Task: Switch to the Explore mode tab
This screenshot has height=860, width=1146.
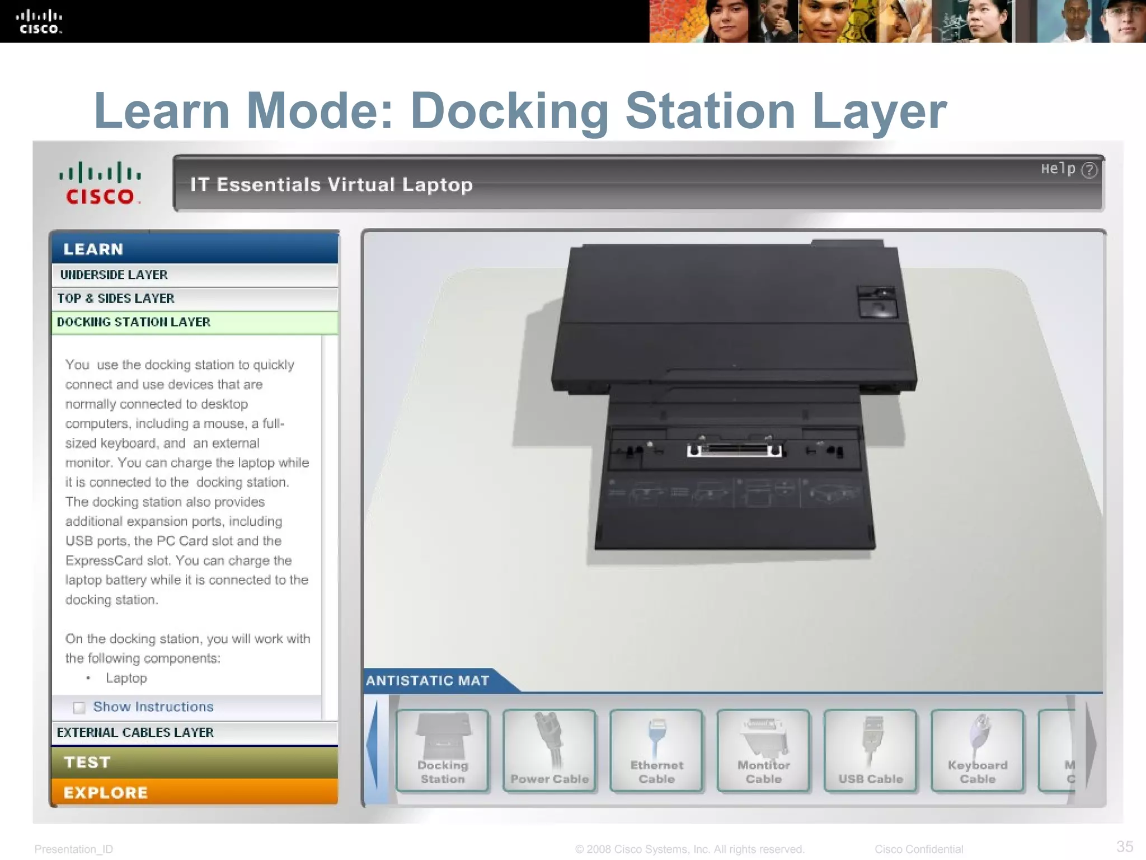Action: pos(195,792)
